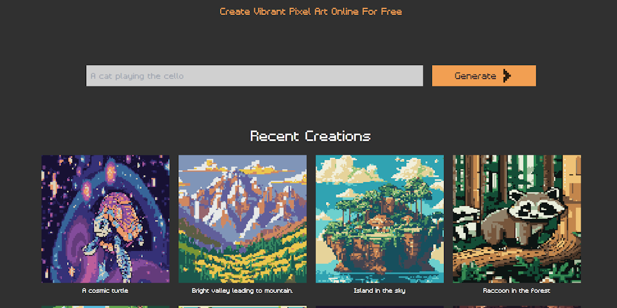Screen dimensions: 617x308
Task: Click 'Create Vibrant Pixel Art Online For Free' tagline
Action: 311,11
